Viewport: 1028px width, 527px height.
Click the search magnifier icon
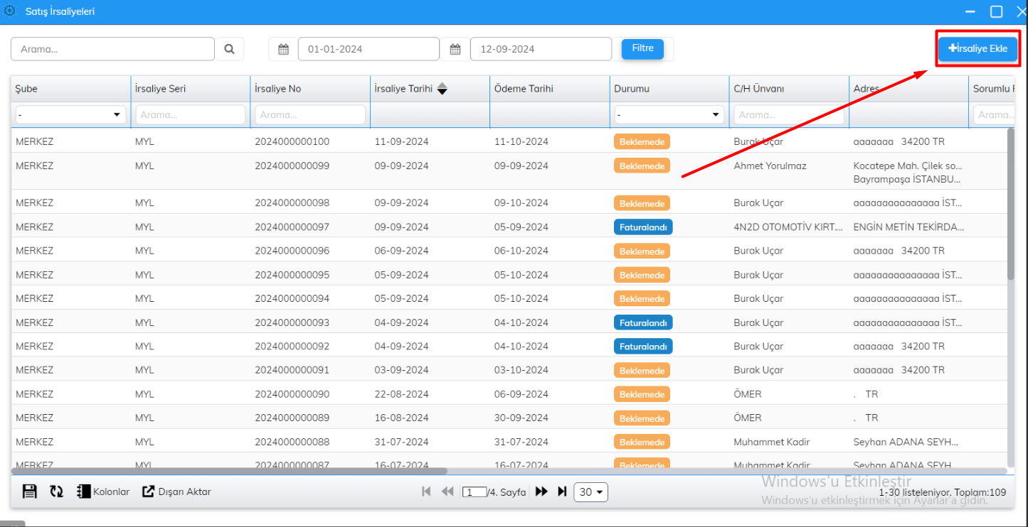coord(229,49)
